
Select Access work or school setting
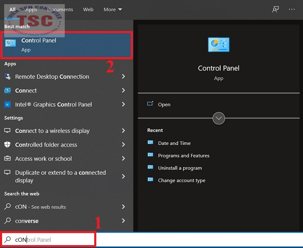(67, 159)
